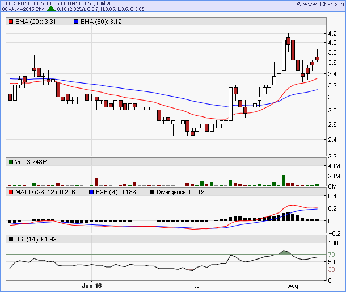Click the Aug date axis label
This screenshot has width=346, height=292.
pyautogui.click(x=293, y=286)
